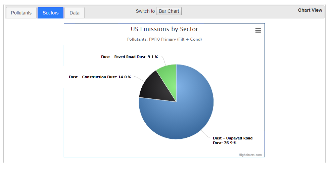Click the 'US Emissions by Sector' chart title

click(x=164, y=29)
